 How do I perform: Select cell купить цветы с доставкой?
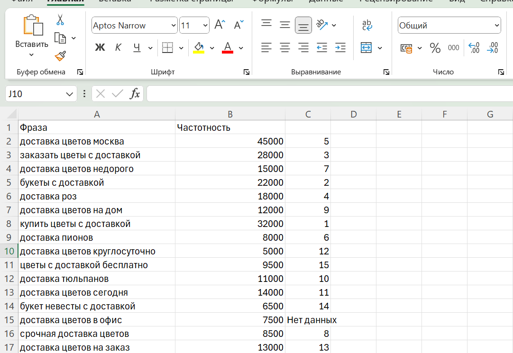[97, 224]
